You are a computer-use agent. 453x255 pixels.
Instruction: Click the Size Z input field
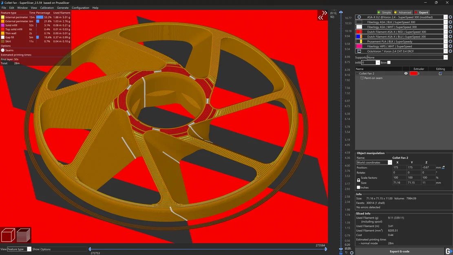click(x=428, y=183)
